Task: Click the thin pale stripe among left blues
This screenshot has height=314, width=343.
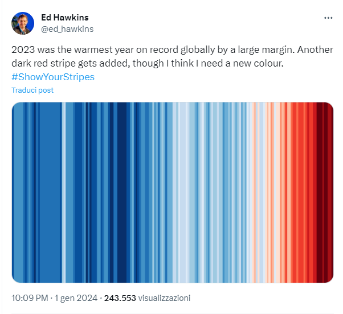Action: (x=64, y=192)
